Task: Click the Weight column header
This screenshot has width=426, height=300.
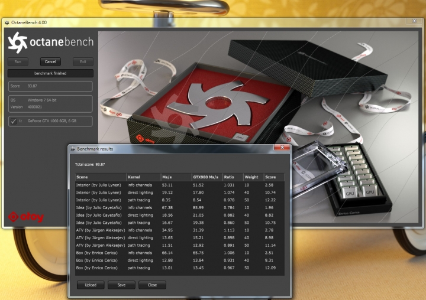Action: pos(253,177)
